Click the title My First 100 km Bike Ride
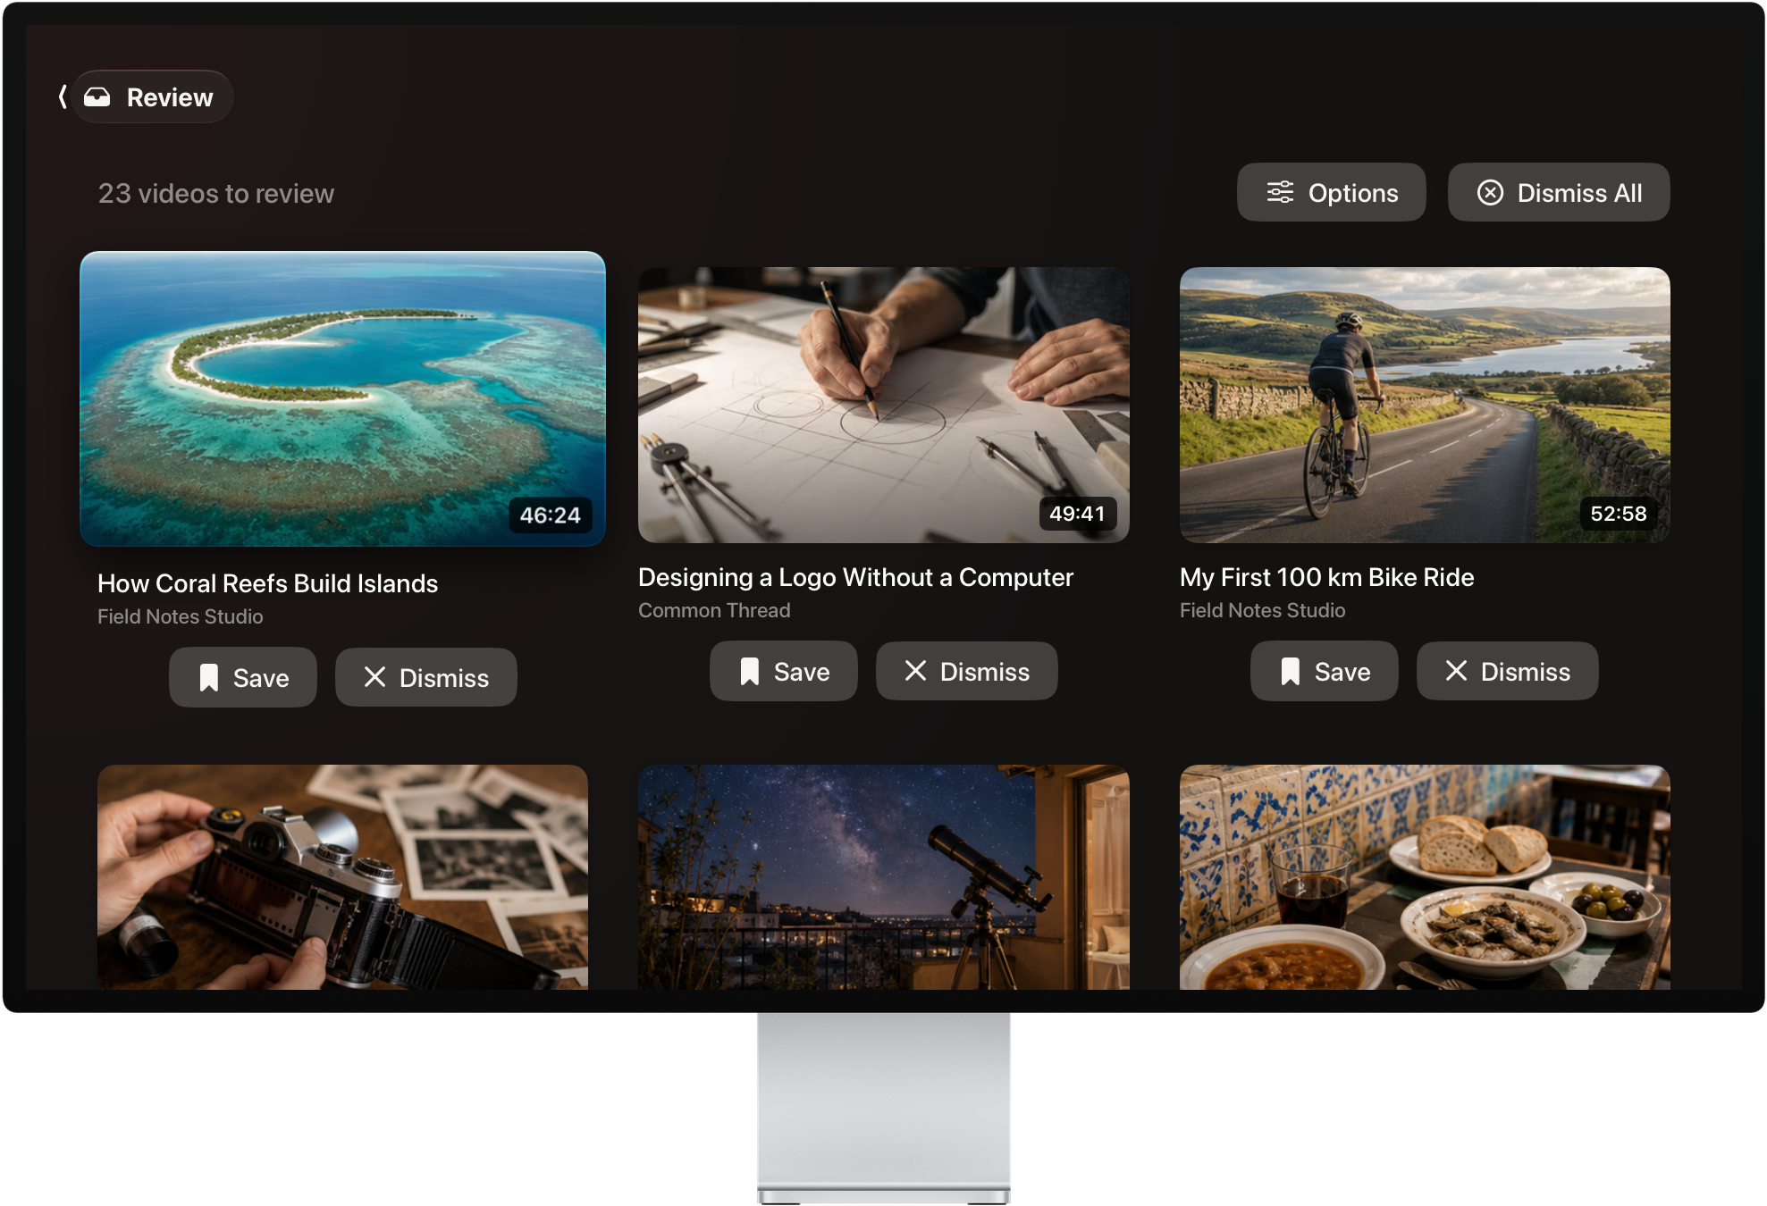This screenshot has height=1206, width=1767. (1326, 577)
